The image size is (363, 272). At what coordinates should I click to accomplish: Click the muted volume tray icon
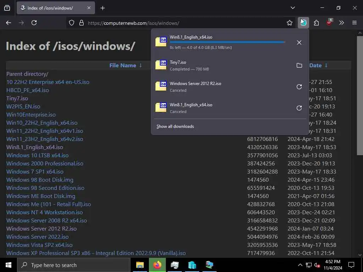pyautogui.click(x=317, y=265)
